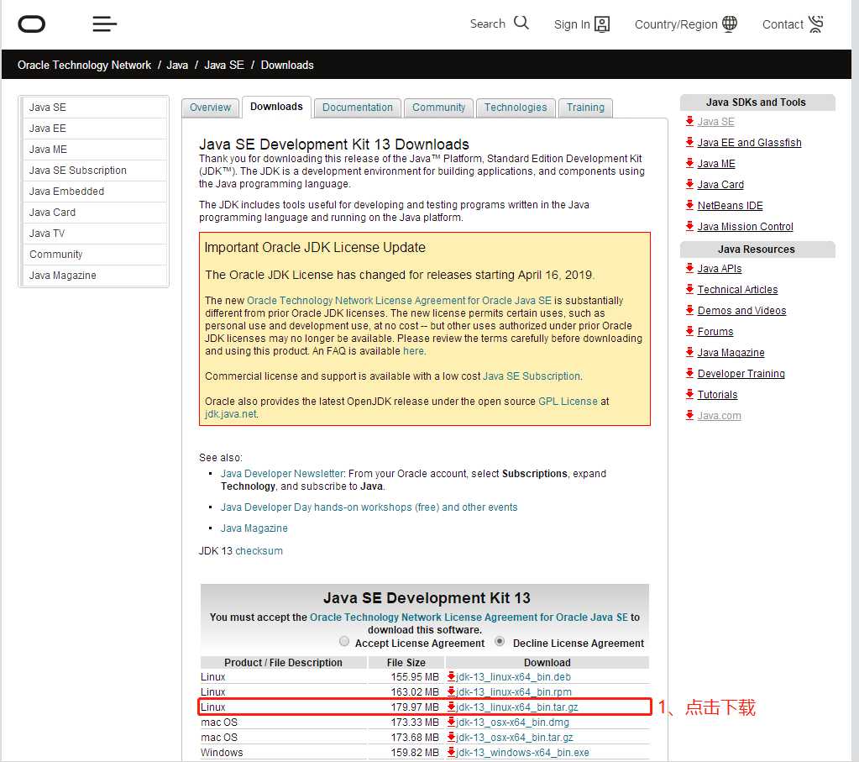The width and height of the screenshot is (859, 762).
Task: Open Java Embedded sidebar item
Action: [x=95, y=192]
